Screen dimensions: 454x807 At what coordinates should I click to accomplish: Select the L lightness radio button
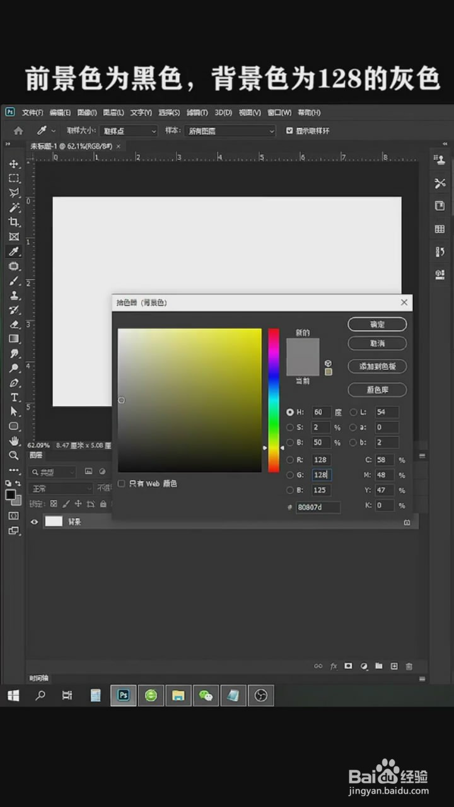353,412
